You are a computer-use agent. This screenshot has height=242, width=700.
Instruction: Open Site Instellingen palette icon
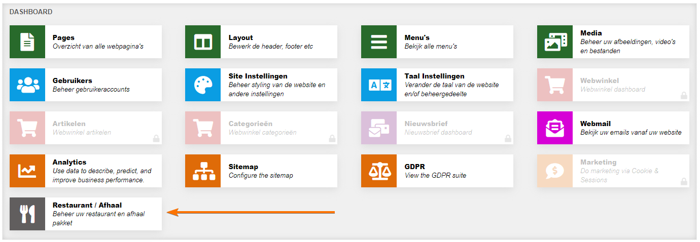point(203,85)
